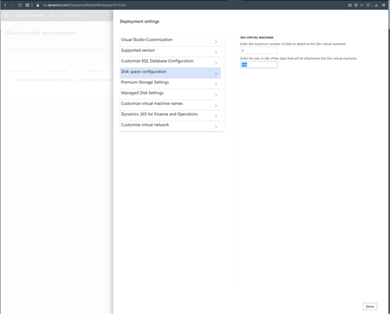Click the disk size in GB field

point(258,65)
